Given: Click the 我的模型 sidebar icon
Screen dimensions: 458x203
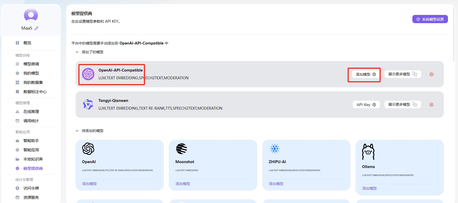Looking at the screenshot, I should [x=18, y=73].
